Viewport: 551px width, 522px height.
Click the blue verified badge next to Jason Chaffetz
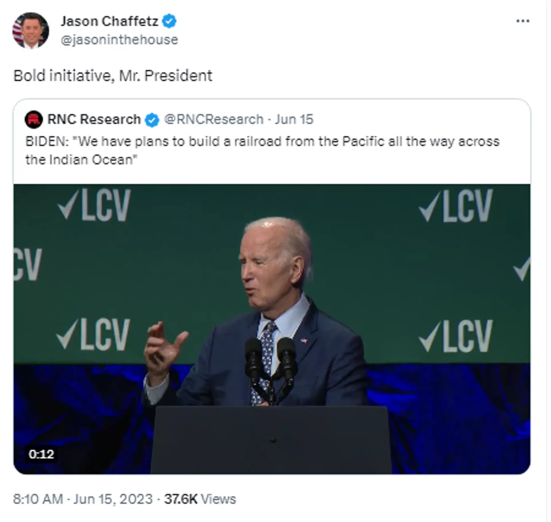(170, 20)
